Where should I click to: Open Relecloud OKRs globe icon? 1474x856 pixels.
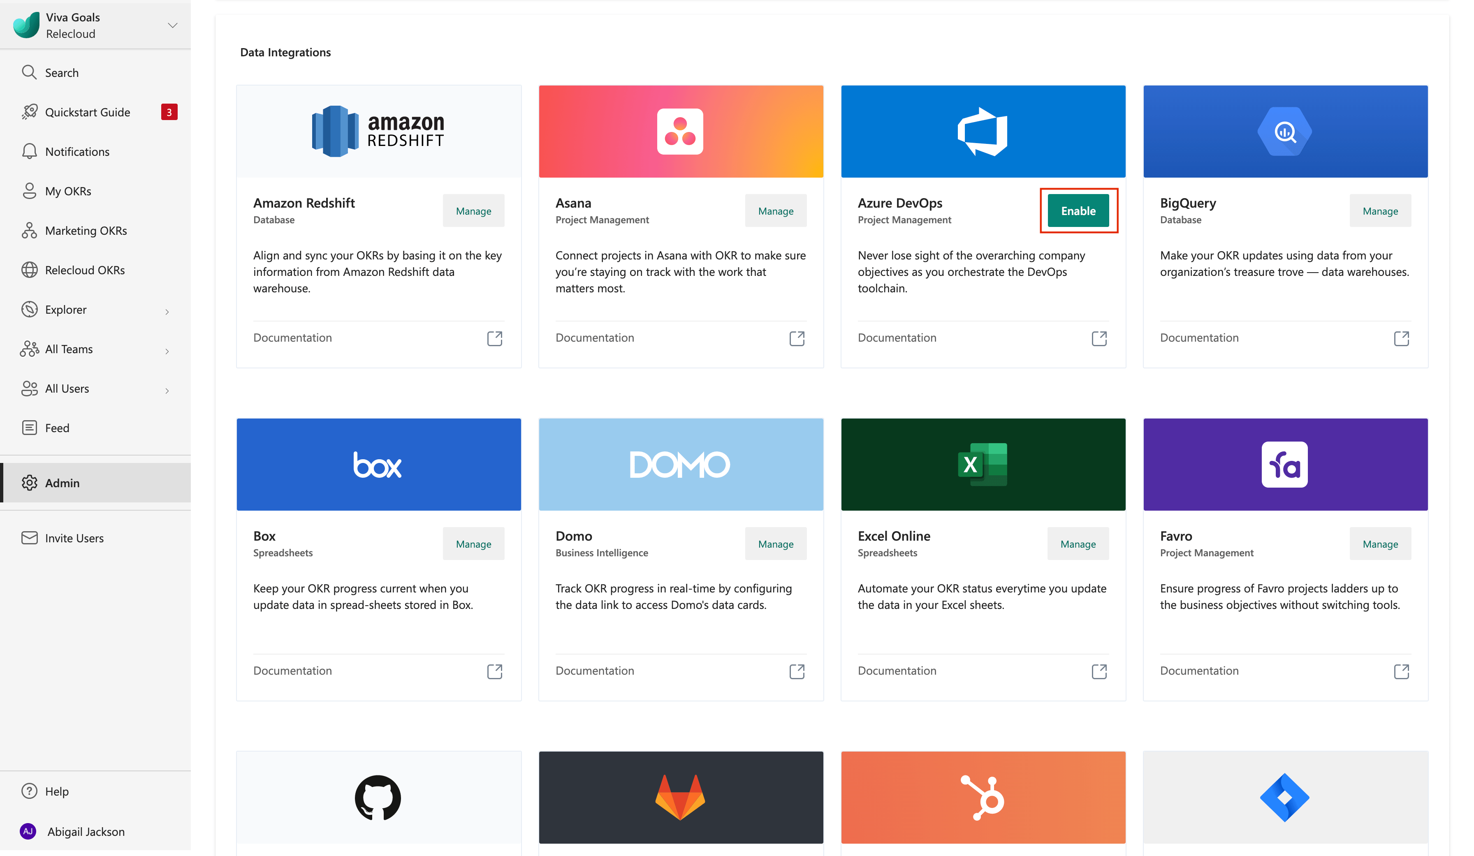pyautogui.click(x=29, y=270)
